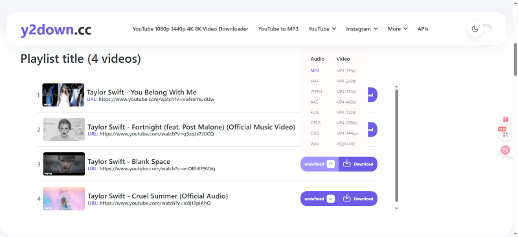
Task: Select MP3 audio format
Action: (x=315, y=71)
